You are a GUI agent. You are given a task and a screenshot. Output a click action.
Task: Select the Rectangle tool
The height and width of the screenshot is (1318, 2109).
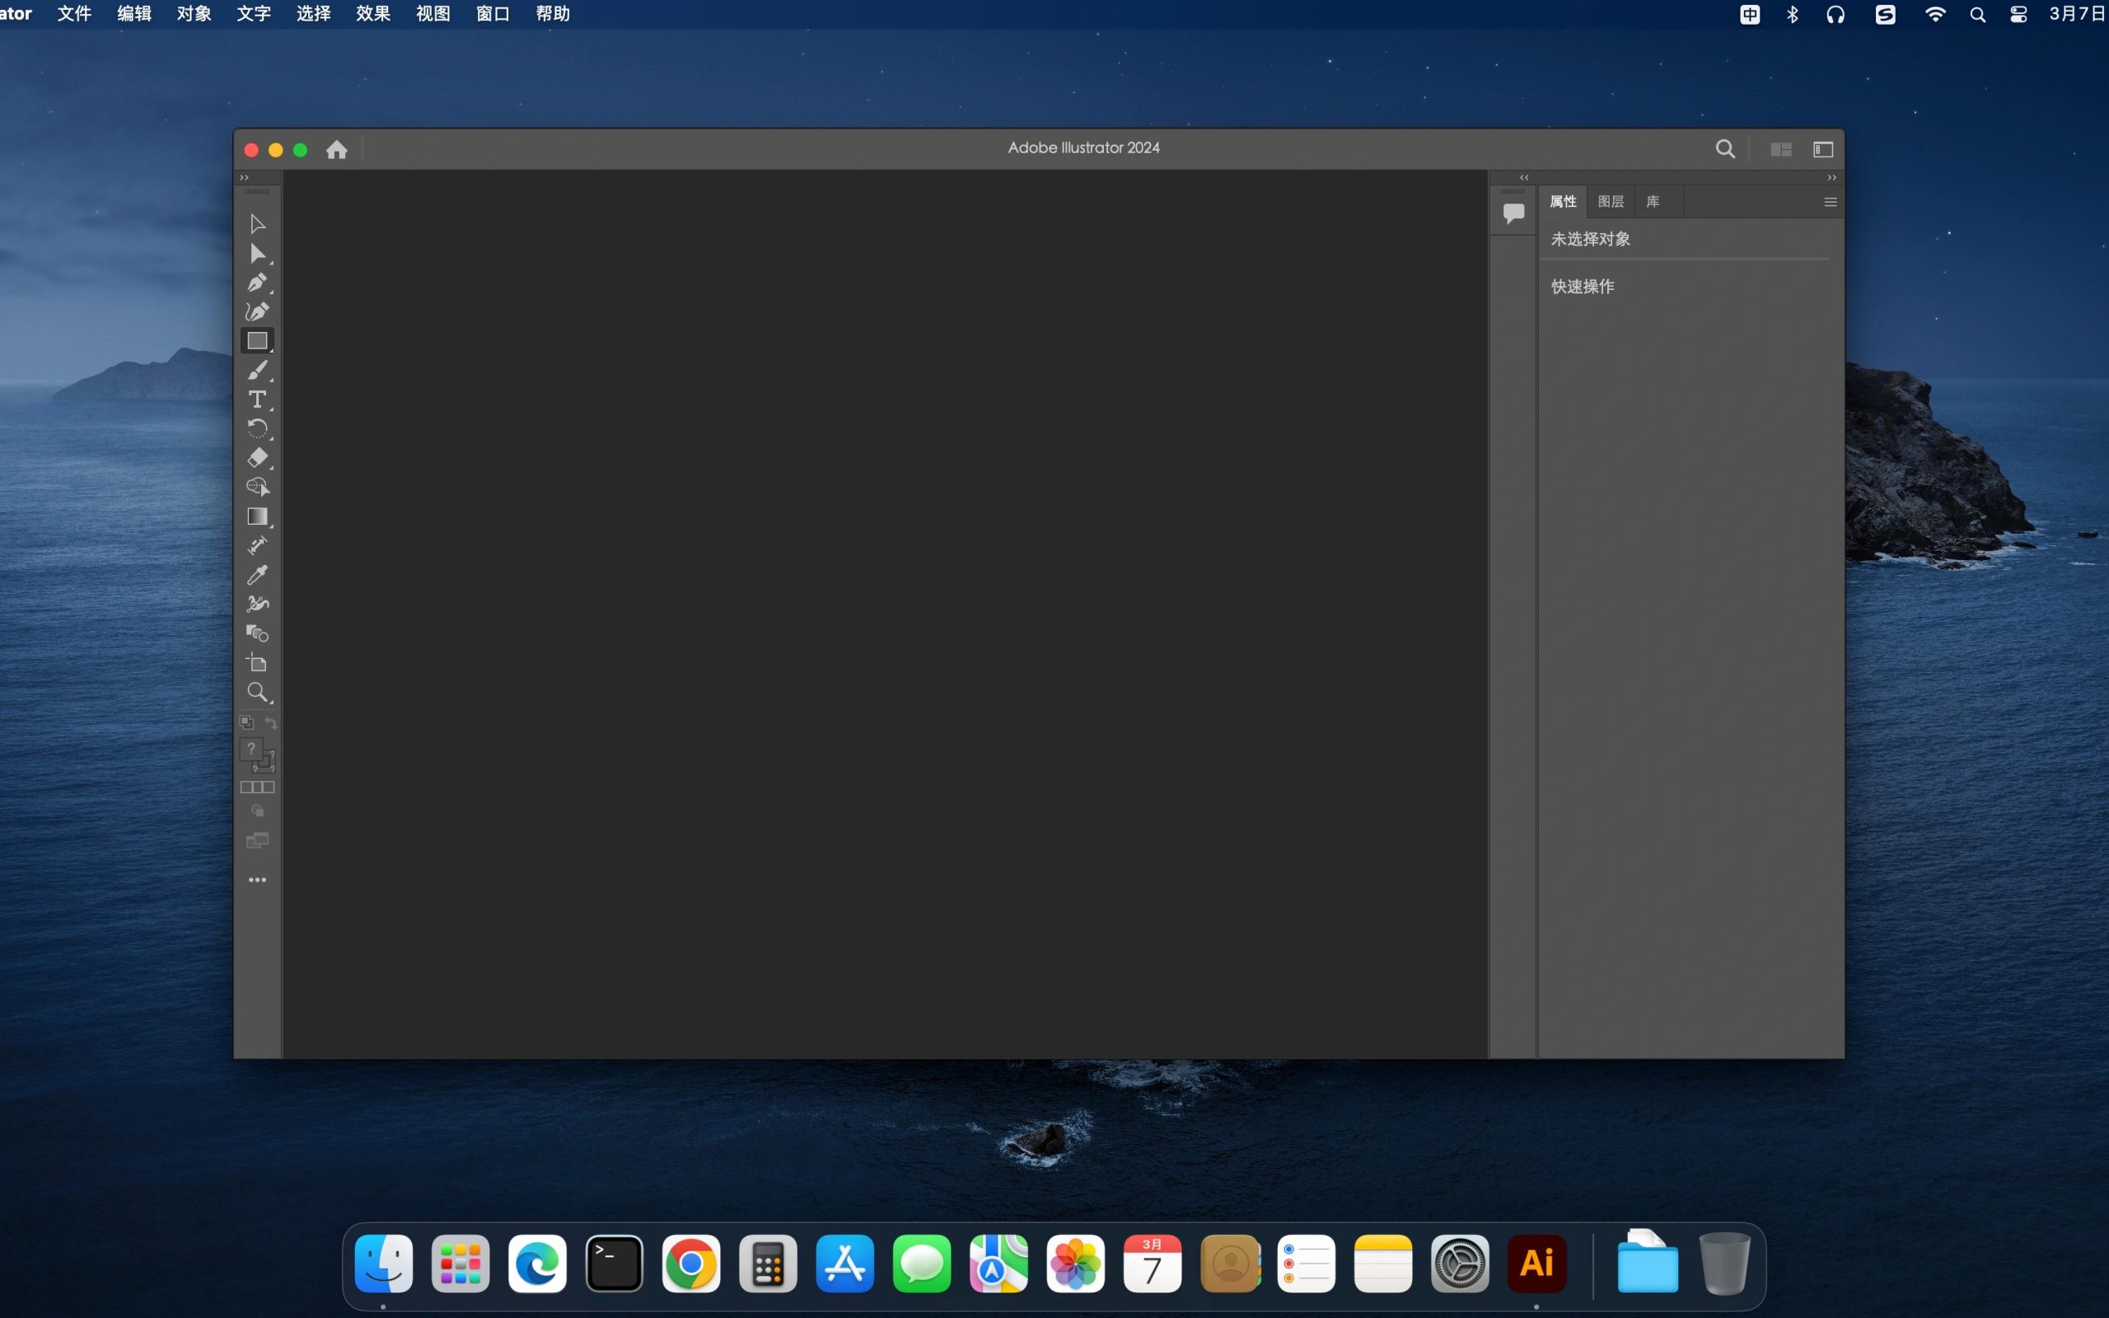256,340
